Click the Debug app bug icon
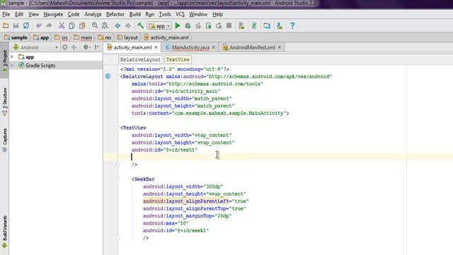 (188, 25)
